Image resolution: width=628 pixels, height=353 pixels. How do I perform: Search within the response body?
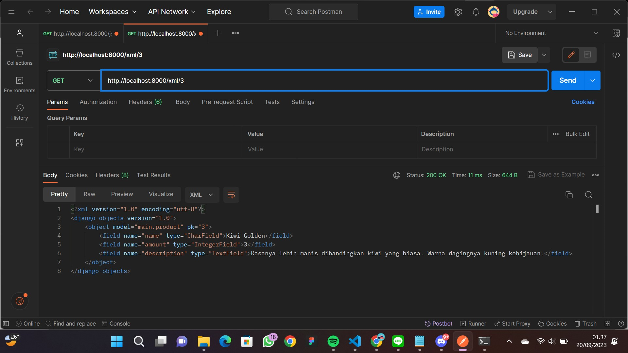[x=588, y=195]
